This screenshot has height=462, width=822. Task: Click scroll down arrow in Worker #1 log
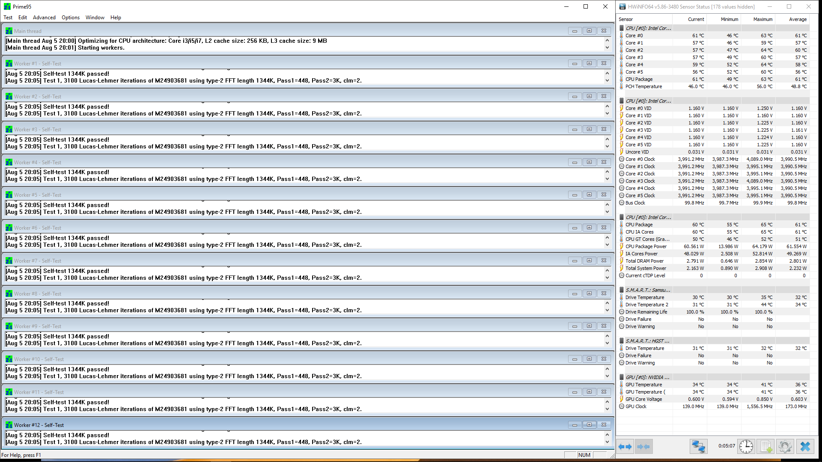pos(607,80)
